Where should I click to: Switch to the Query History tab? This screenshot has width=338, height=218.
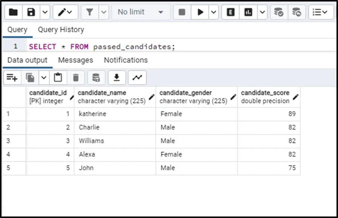tap(61, 30)
